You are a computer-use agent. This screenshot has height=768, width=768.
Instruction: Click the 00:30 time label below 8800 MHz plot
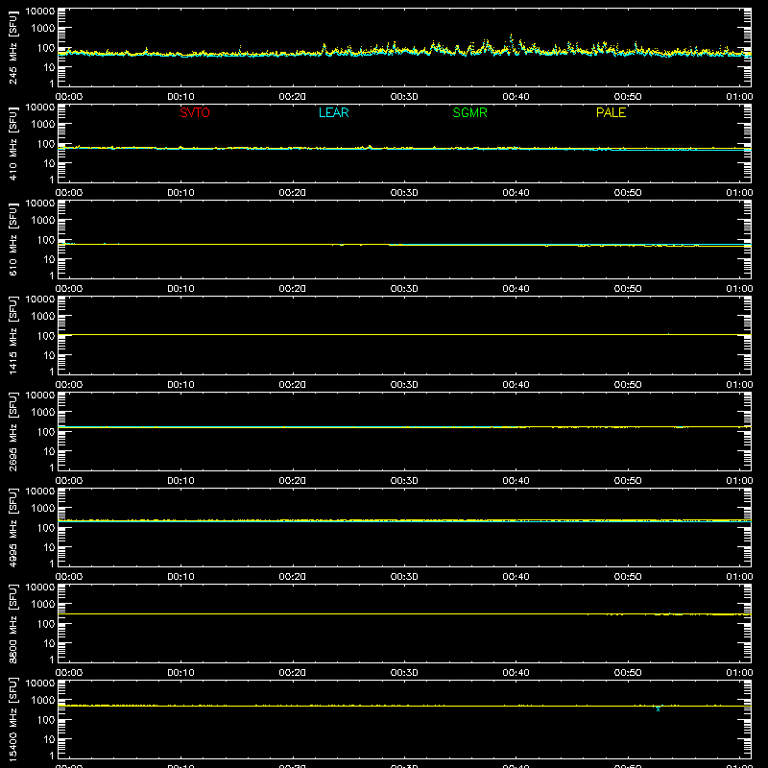coord(404,673)
